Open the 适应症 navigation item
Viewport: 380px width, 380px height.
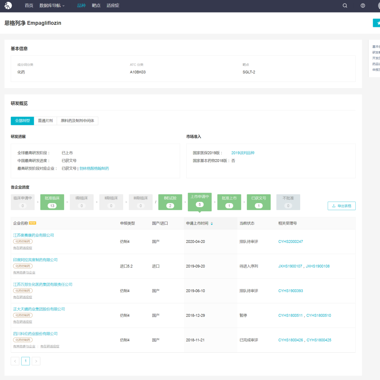113,6
